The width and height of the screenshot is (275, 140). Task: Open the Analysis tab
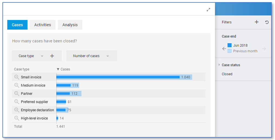[x=70, y=25]
